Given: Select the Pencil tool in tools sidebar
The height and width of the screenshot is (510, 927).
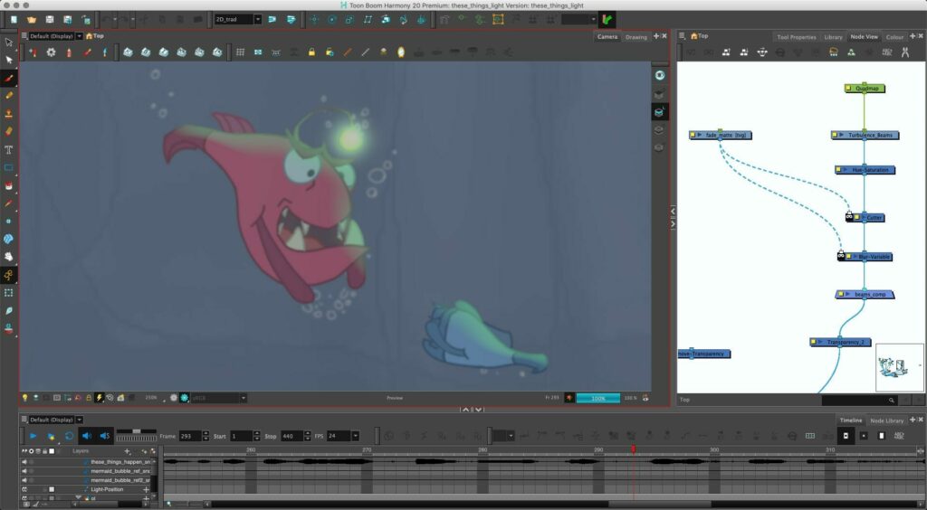Looking at the screenshot, I should coord(8,96).
